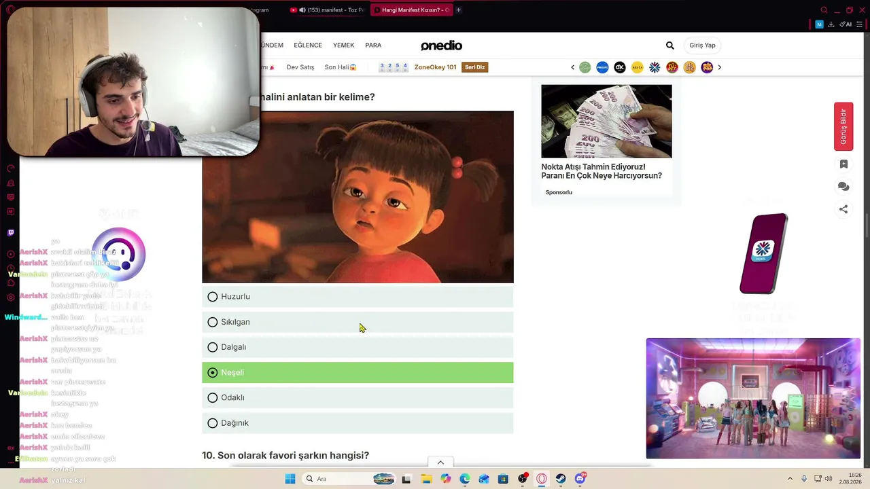
Task: Open the money article thumbnail
Action: click(x=606, y=122)
